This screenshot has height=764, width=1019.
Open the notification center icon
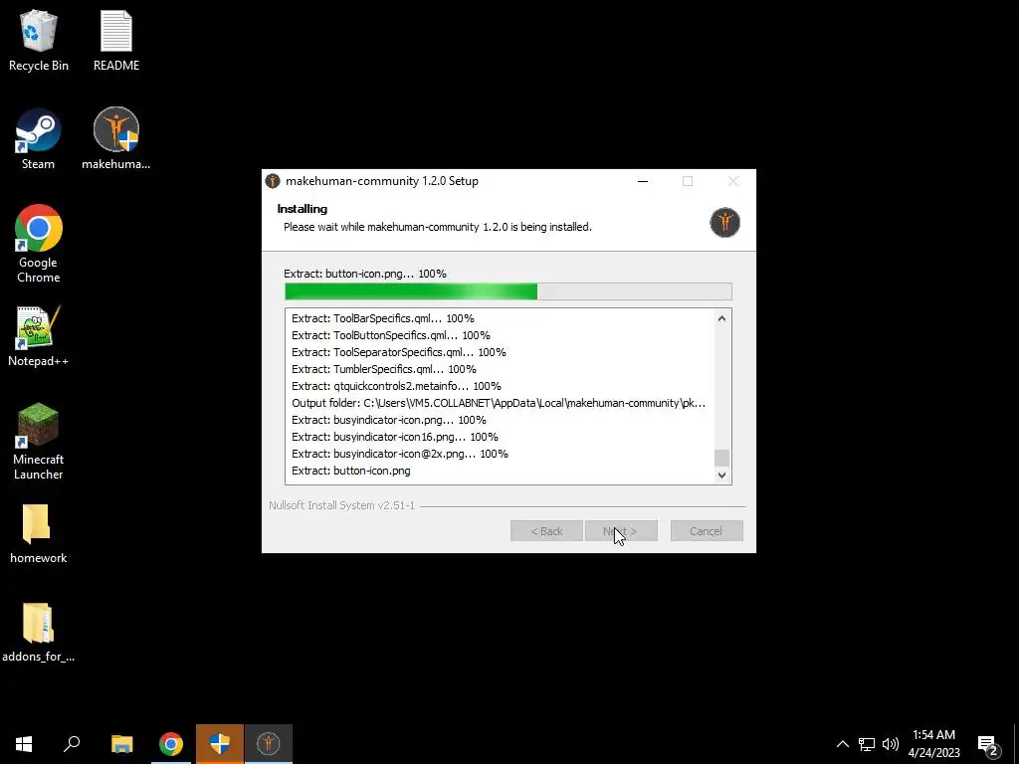click(x=988, y=744)
